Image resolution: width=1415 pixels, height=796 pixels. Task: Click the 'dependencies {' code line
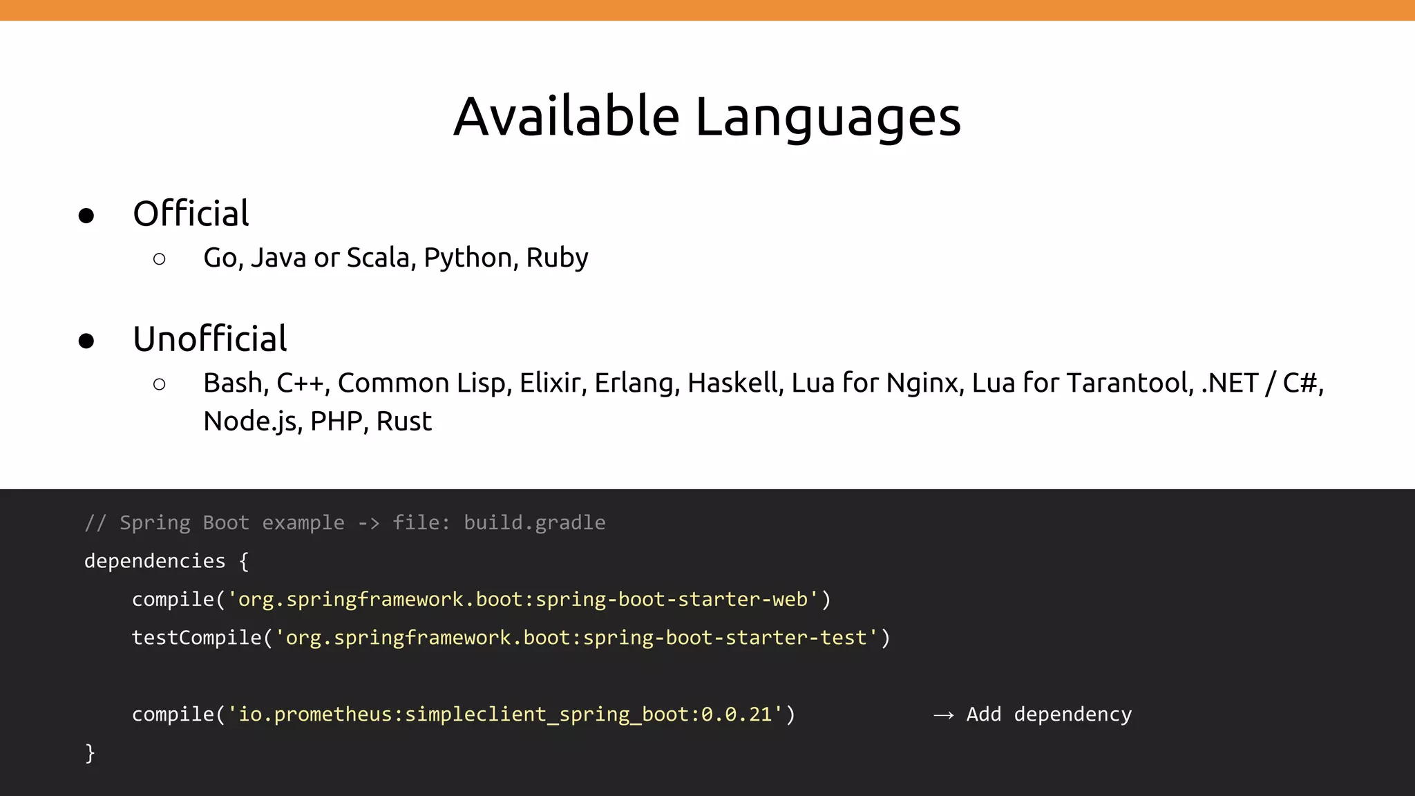pos(166,561)
